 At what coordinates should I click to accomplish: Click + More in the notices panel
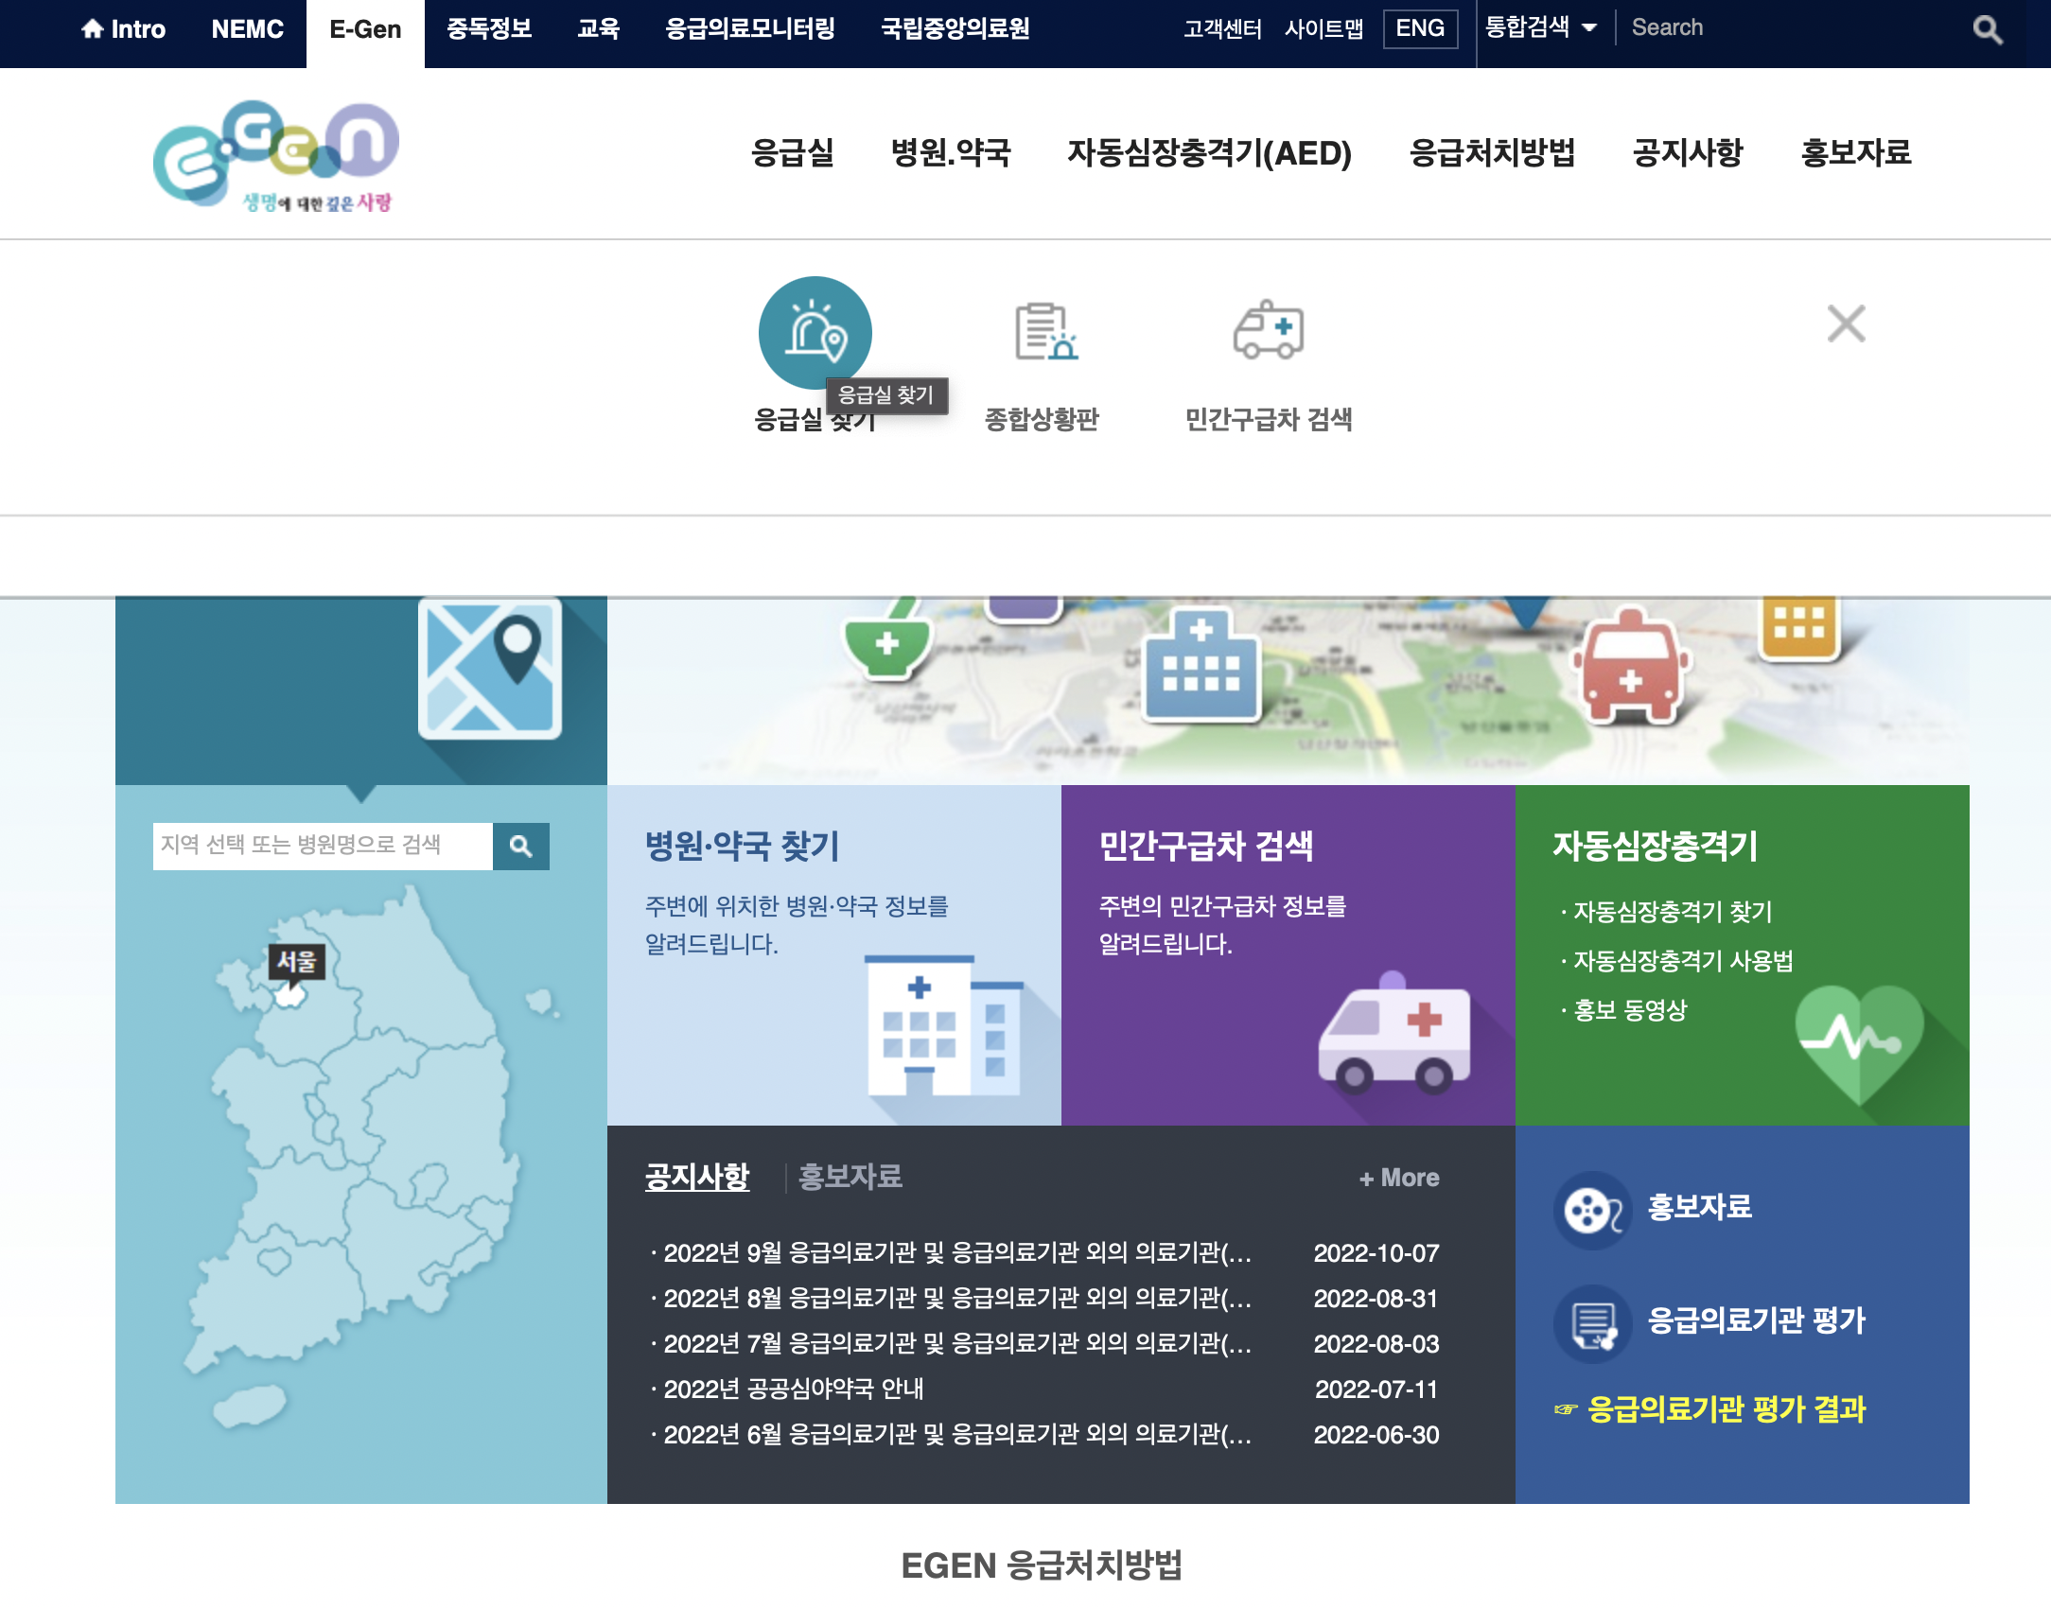(x=1398, y=1178)
